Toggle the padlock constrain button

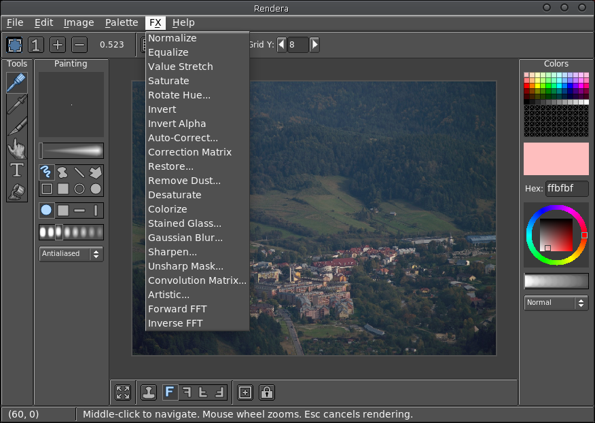[x=267, y=392]
